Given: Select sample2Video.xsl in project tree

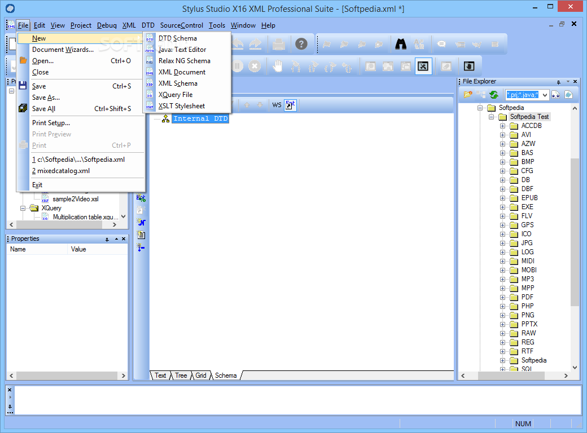Looking at the screenshot, I should (75, 199).
